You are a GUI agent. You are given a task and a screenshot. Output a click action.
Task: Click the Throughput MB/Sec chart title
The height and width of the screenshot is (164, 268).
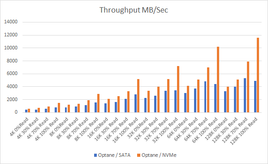[134, 10]
